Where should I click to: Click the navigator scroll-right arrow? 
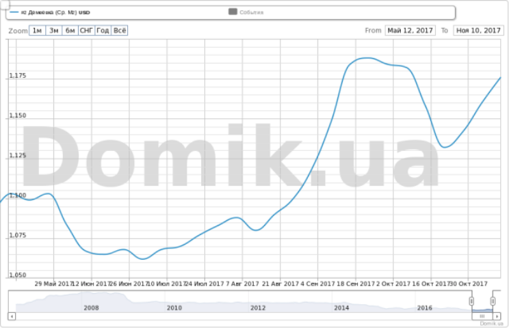coord(497,316)
